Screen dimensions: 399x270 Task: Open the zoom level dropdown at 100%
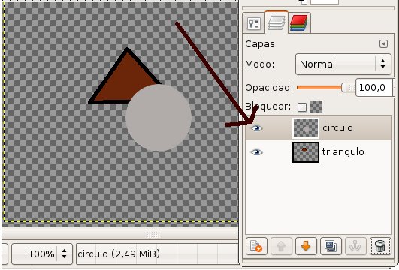click(42, 253)
